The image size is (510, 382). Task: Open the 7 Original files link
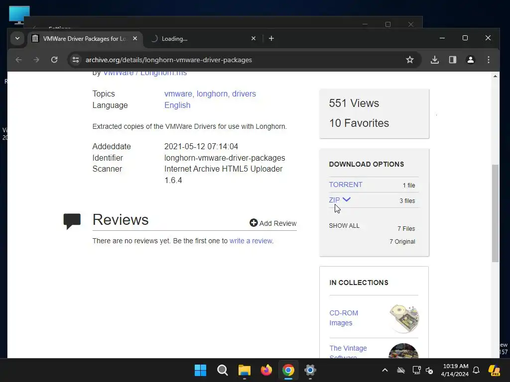(x=402, y=242)
